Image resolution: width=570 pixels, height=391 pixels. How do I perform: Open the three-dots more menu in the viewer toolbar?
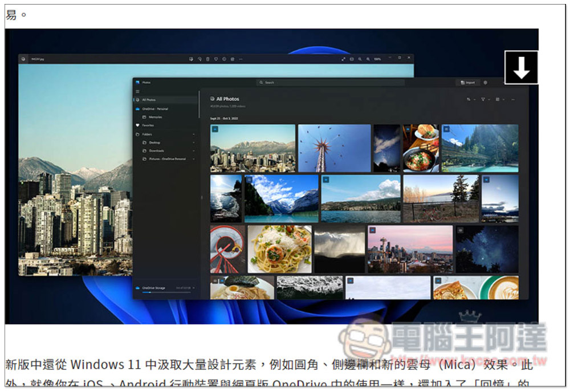(241, 59)
